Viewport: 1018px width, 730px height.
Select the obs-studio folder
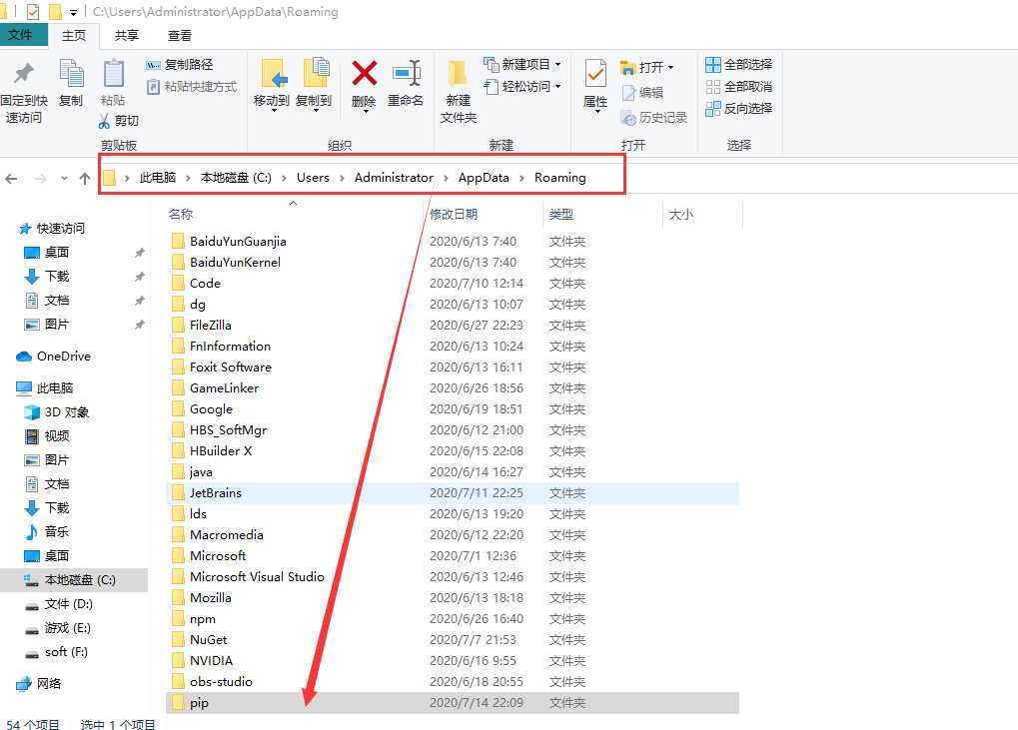tap(212, 682)
